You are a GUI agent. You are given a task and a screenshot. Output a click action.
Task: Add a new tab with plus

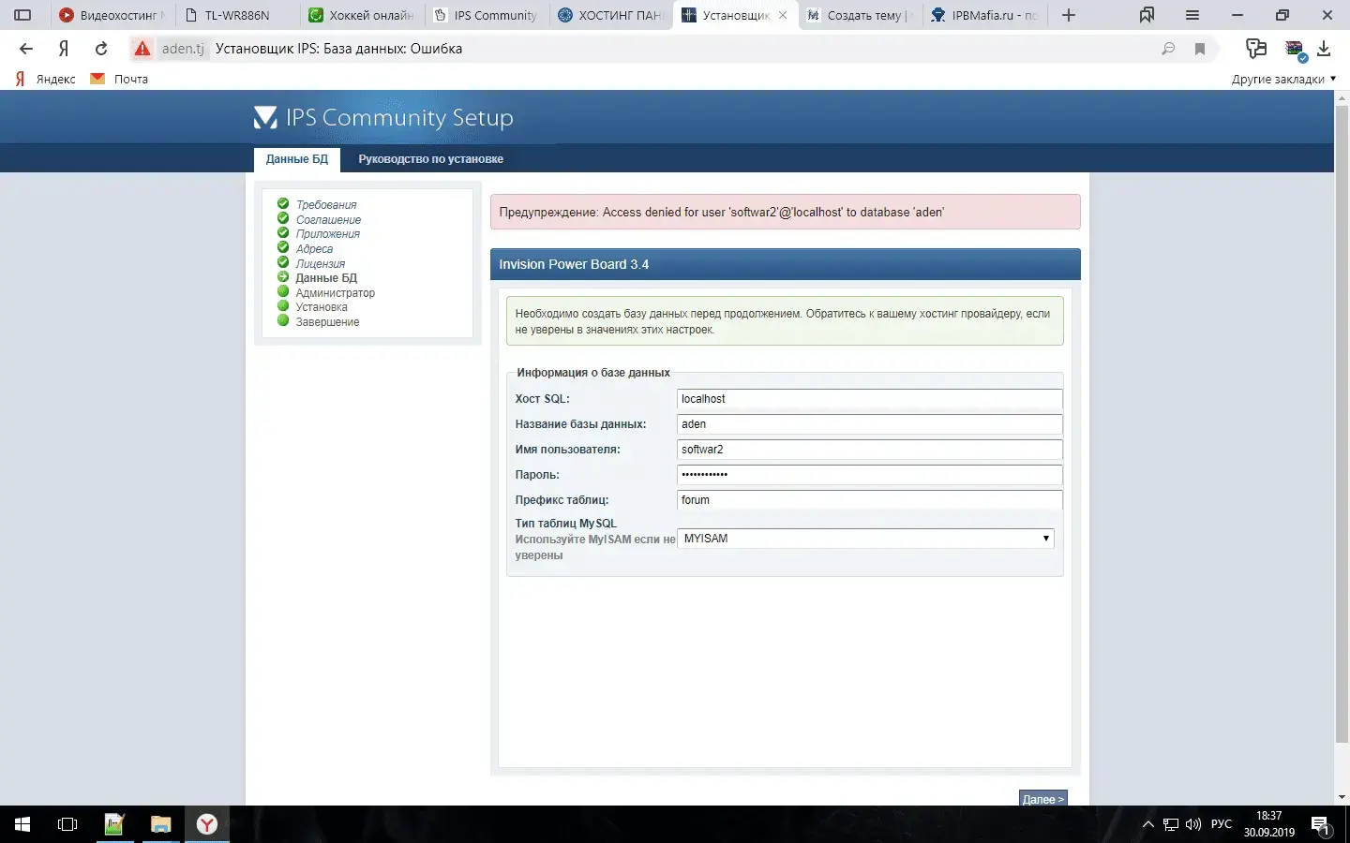pos(1069,15)
